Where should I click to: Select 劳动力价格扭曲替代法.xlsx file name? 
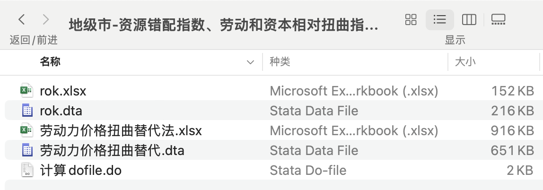click(x=121, y=130)
